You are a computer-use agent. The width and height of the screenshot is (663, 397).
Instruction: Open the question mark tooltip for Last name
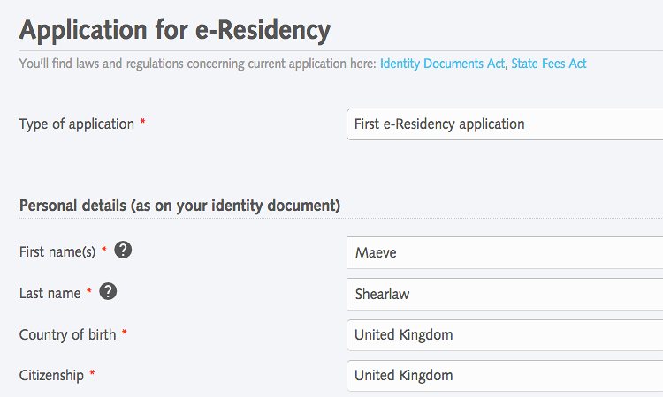click(x=108, y=291)
